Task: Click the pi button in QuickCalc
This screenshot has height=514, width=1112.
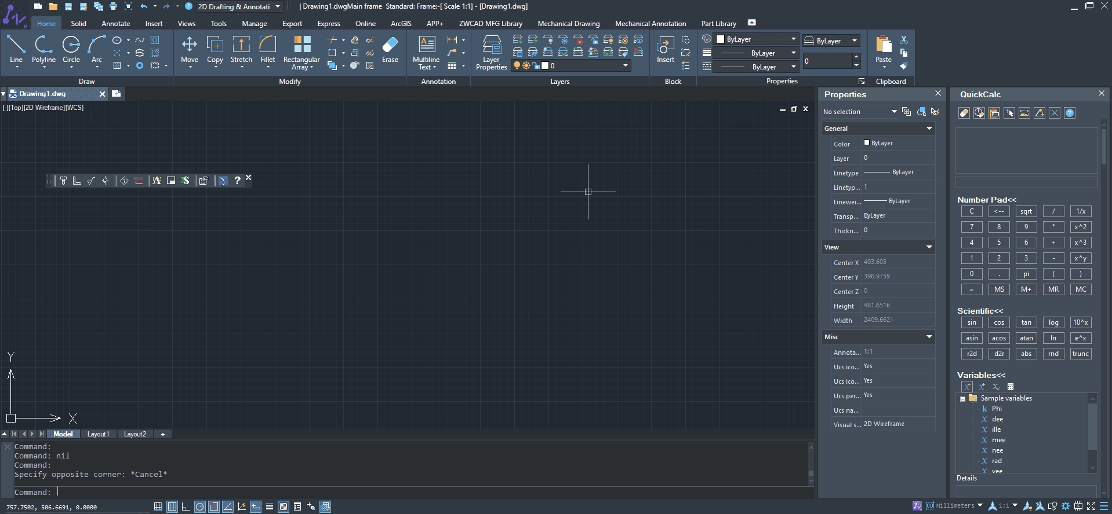Action: point(1026,274)
